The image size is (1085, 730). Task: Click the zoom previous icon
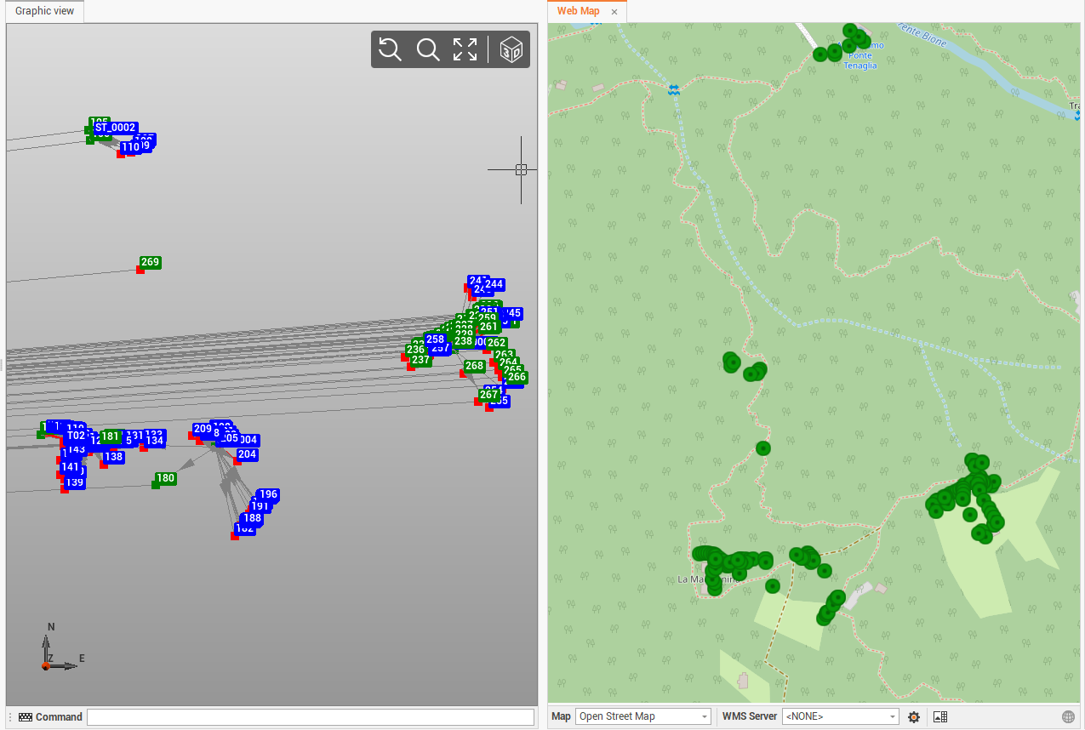click(390, 49)
